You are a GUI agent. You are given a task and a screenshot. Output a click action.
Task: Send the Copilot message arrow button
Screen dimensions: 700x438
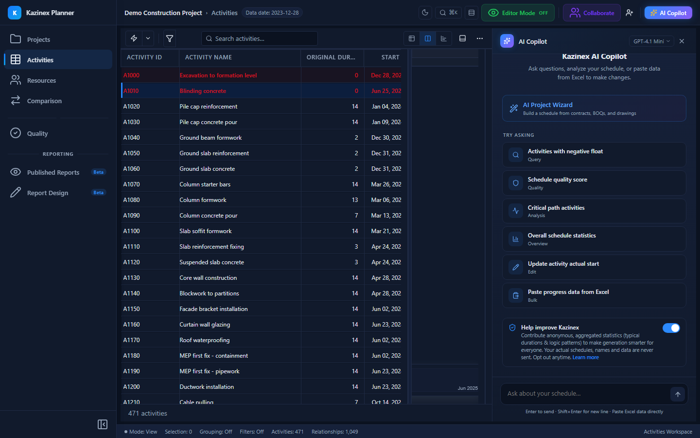(x=678, y=394)
